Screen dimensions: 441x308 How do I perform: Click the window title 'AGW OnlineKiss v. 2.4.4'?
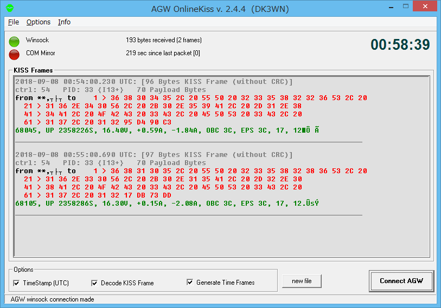tap(199, 9)
